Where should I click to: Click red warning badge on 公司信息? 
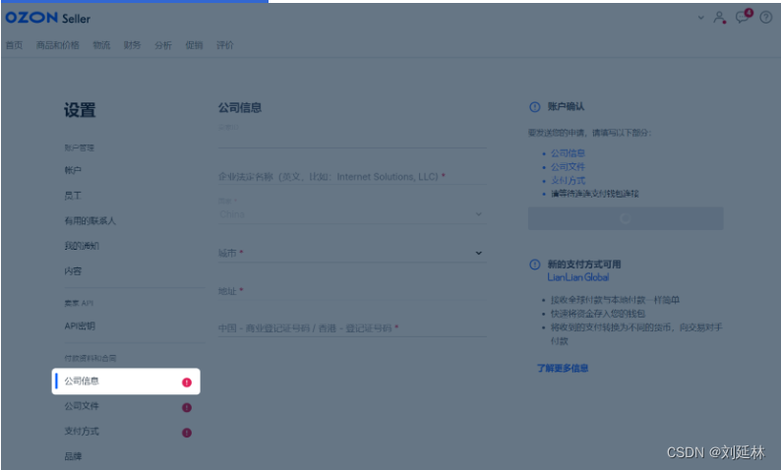click(187, 382)
